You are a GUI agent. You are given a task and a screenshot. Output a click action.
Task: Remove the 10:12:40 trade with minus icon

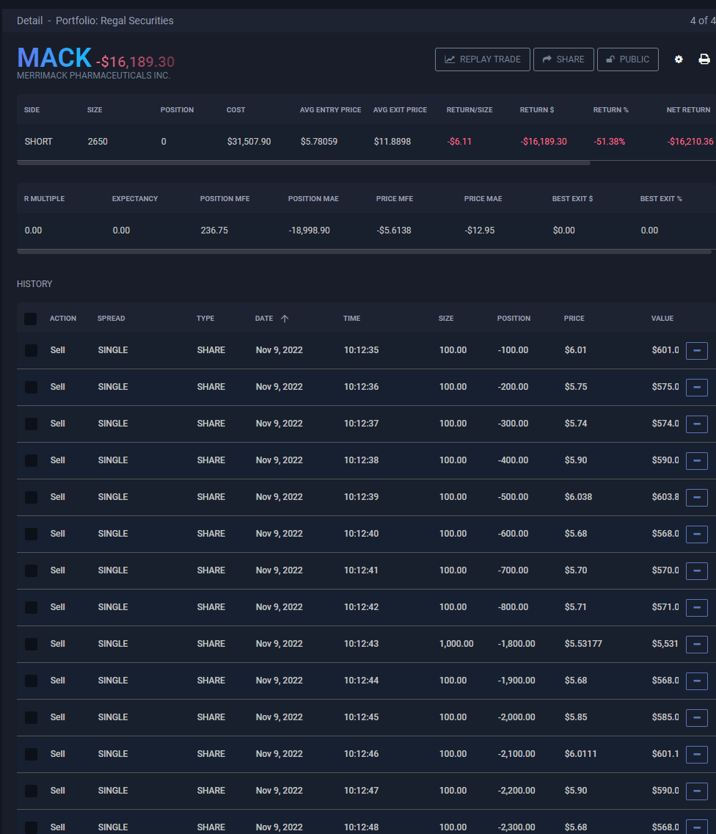pyautogui.click(x=697, y=534)
